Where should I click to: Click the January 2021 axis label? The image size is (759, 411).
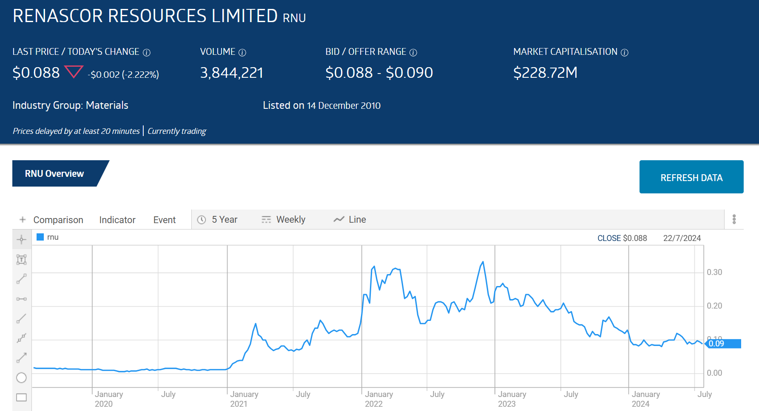click(x=244, y=399)
